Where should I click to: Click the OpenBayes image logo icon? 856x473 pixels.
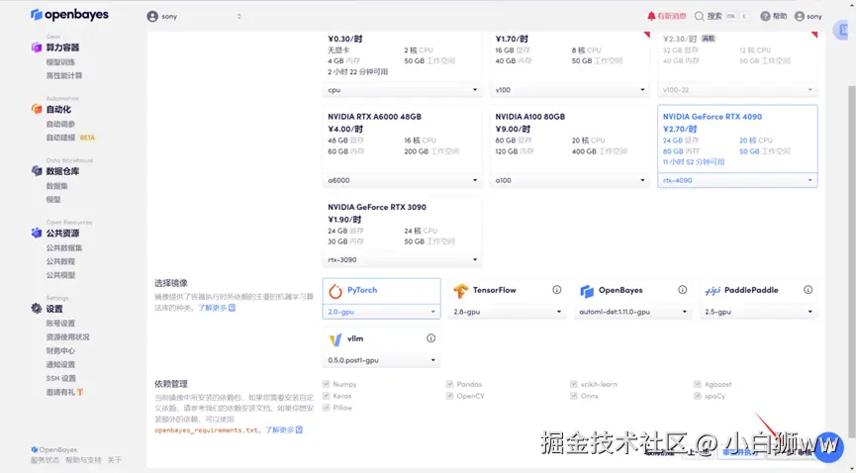tap(586, 291)
